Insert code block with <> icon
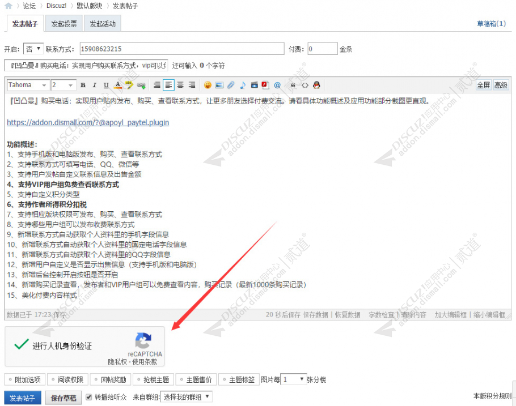 coord(305,85)
